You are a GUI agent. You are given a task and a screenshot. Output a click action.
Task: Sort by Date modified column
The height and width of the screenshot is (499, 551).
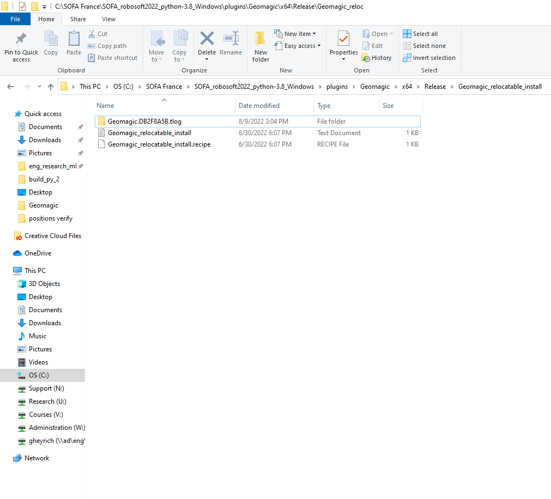[x=274, y=105]
